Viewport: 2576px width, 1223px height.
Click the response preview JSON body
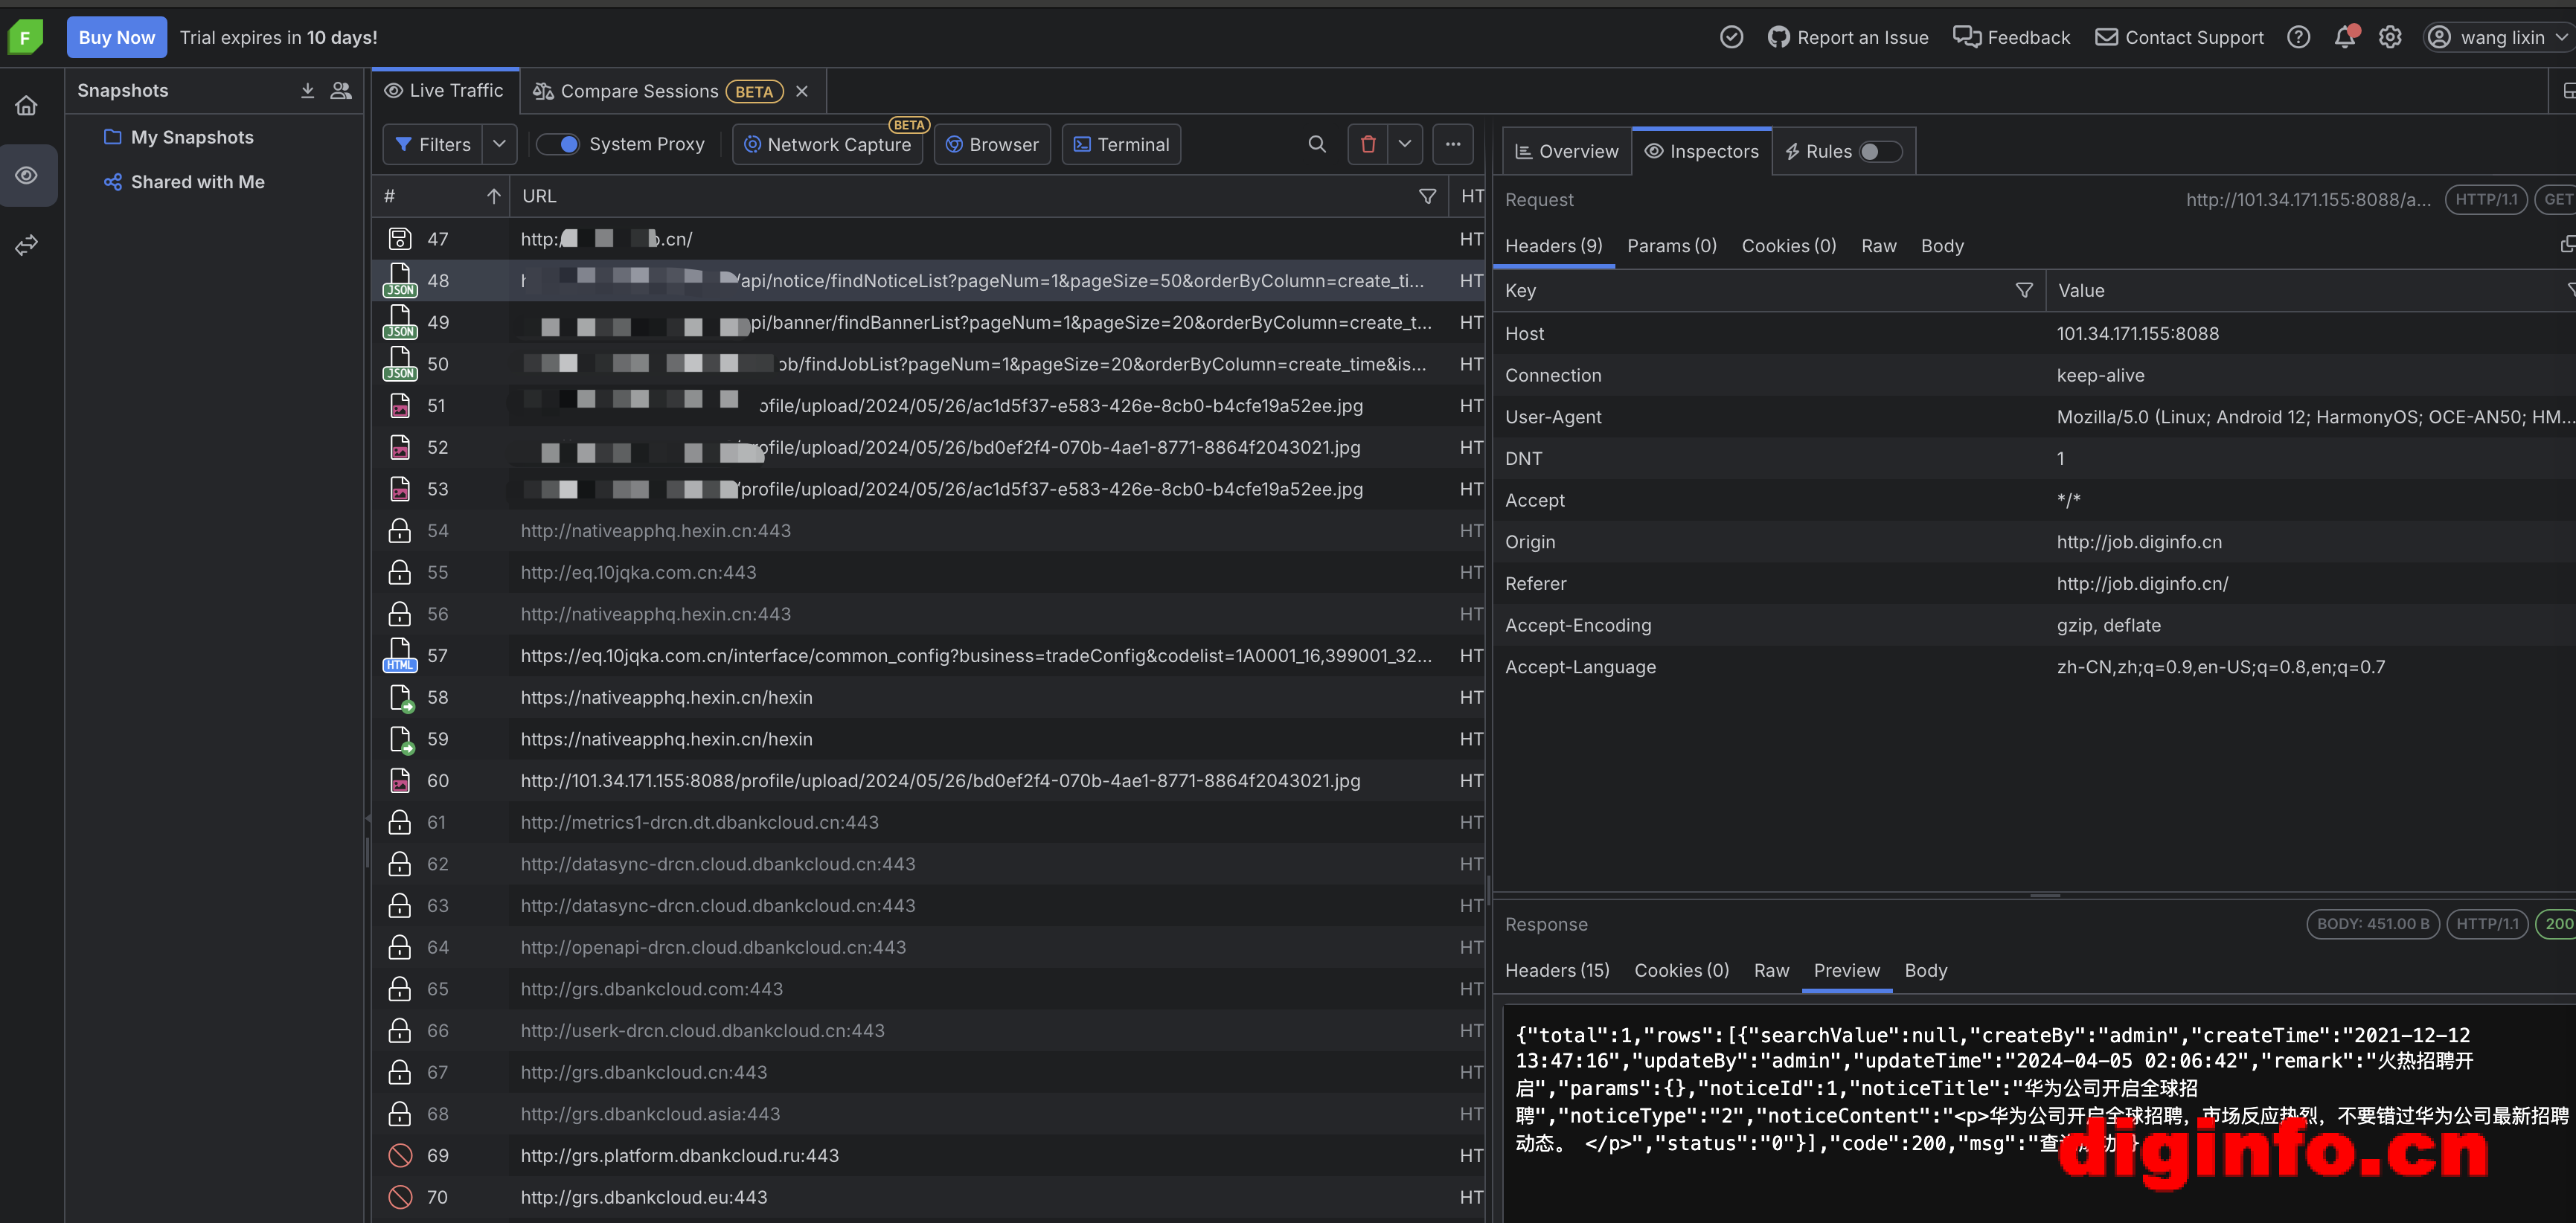pyautogui.click(x=2040, y=1089)
